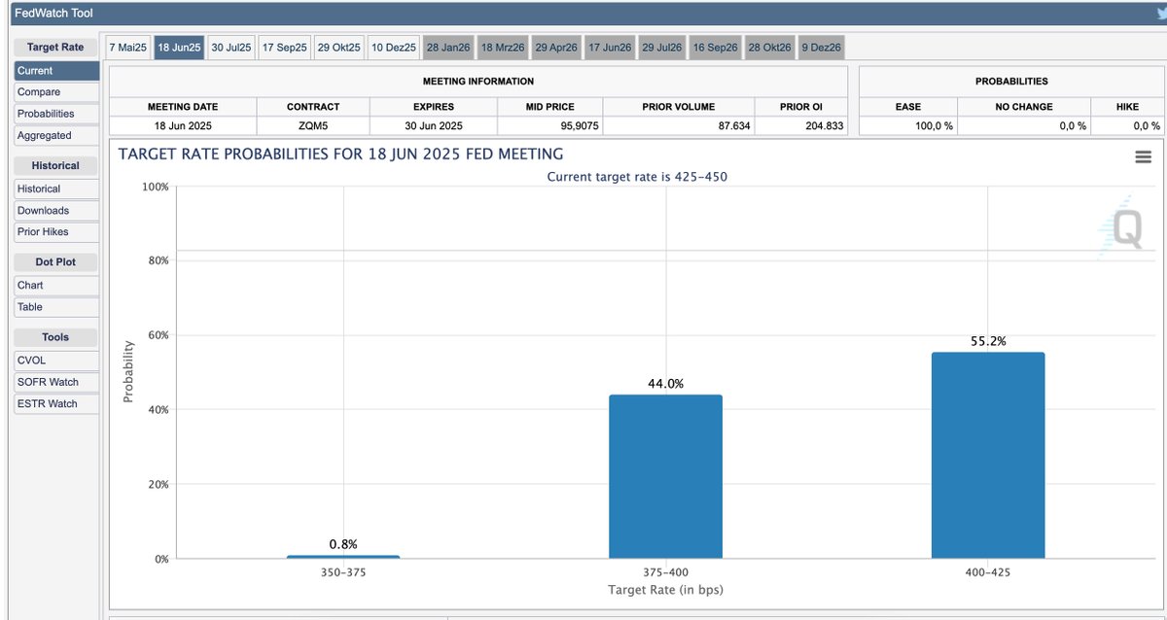Click the 400-425 bar showing 55.2%
1167x620 pixels.
[988, 456]
